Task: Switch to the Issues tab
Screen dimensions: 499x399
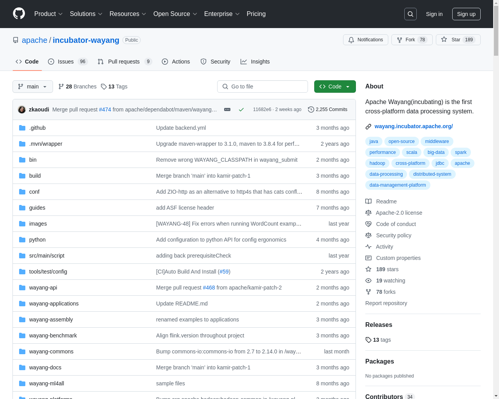Action: coord(68,62)
